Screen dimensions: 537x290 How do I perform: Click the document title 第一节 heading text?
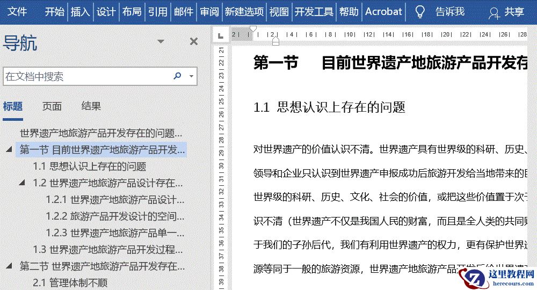coord(390,63)
